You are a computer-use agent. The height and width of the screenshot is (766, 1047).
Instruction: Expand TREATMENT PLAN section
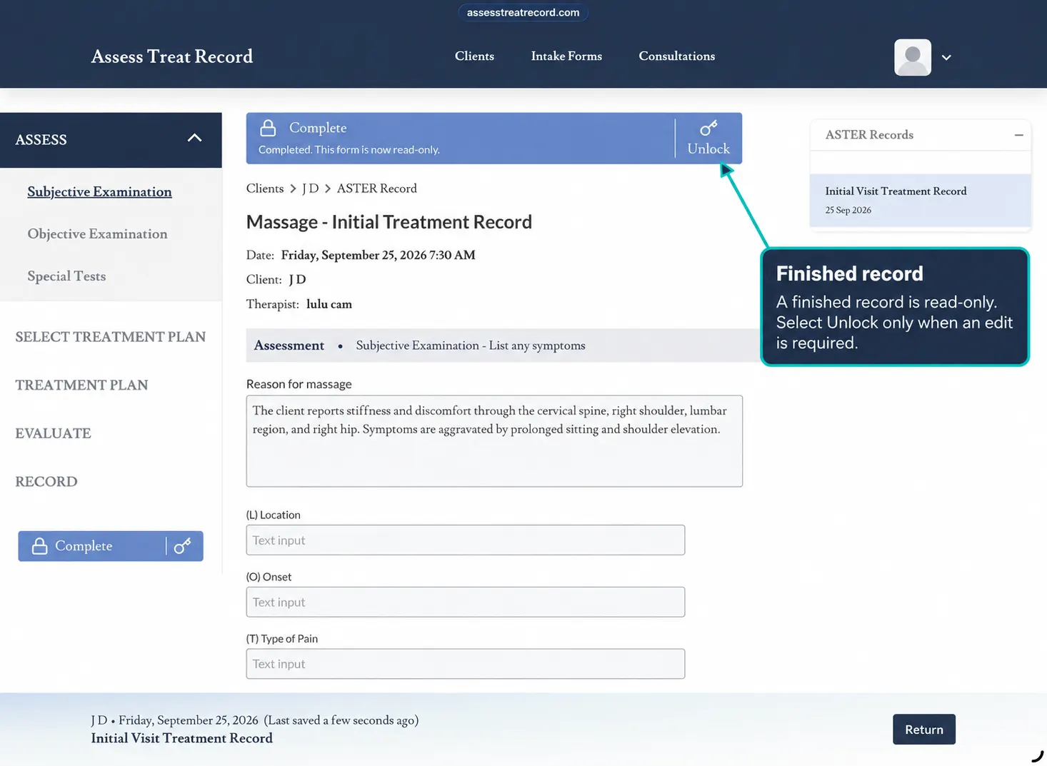[81, 385]
